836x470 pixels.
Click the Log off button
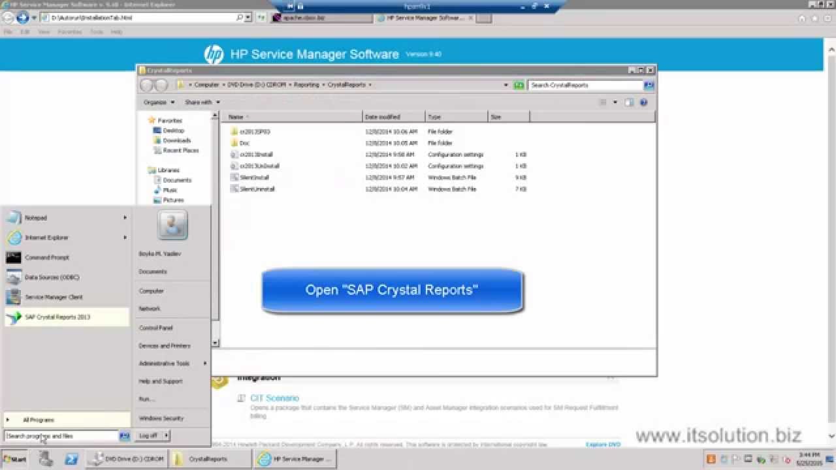149,435
